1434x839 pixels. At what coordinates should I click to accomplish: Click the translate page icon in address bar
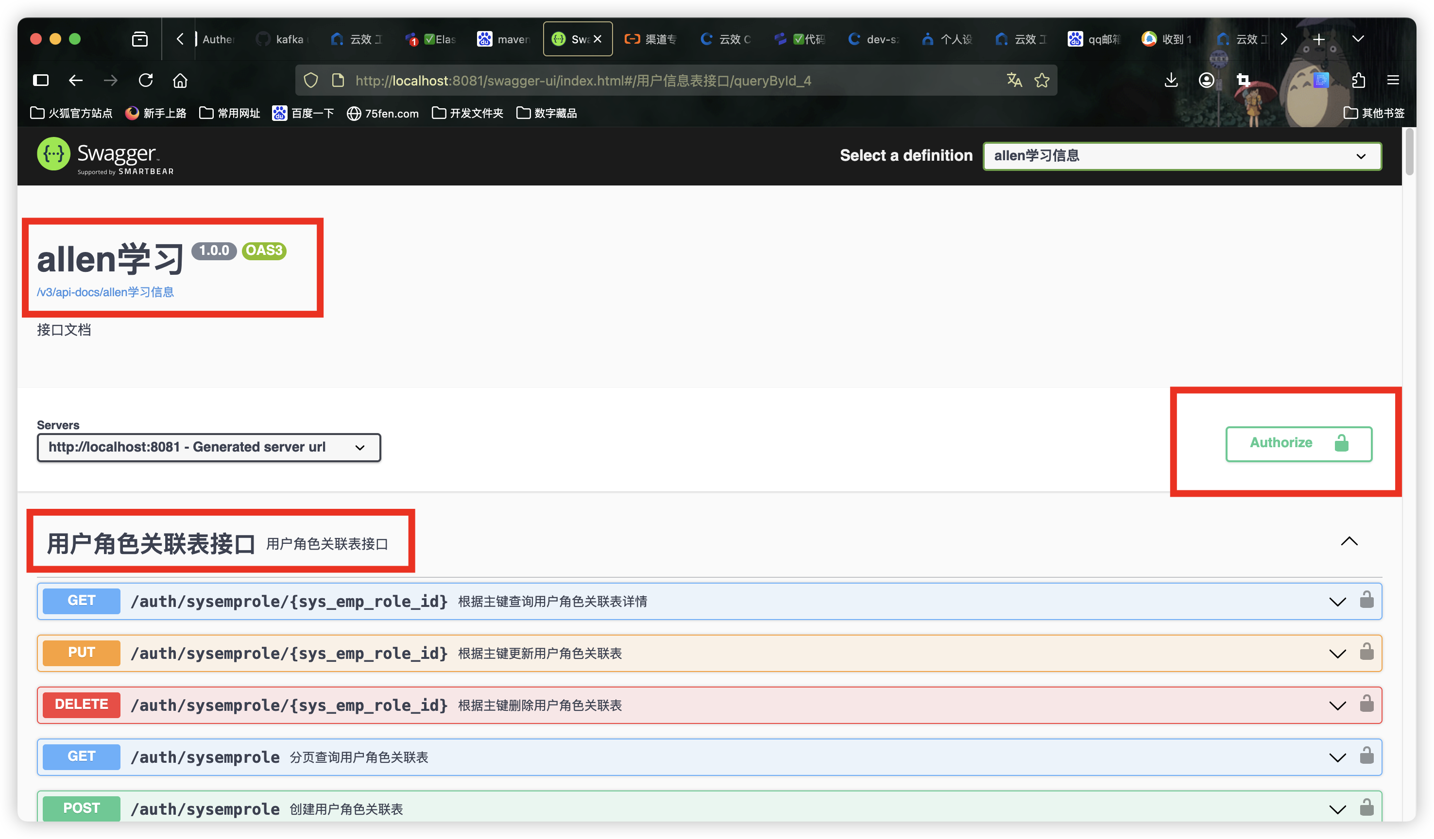click(1015, 80)
